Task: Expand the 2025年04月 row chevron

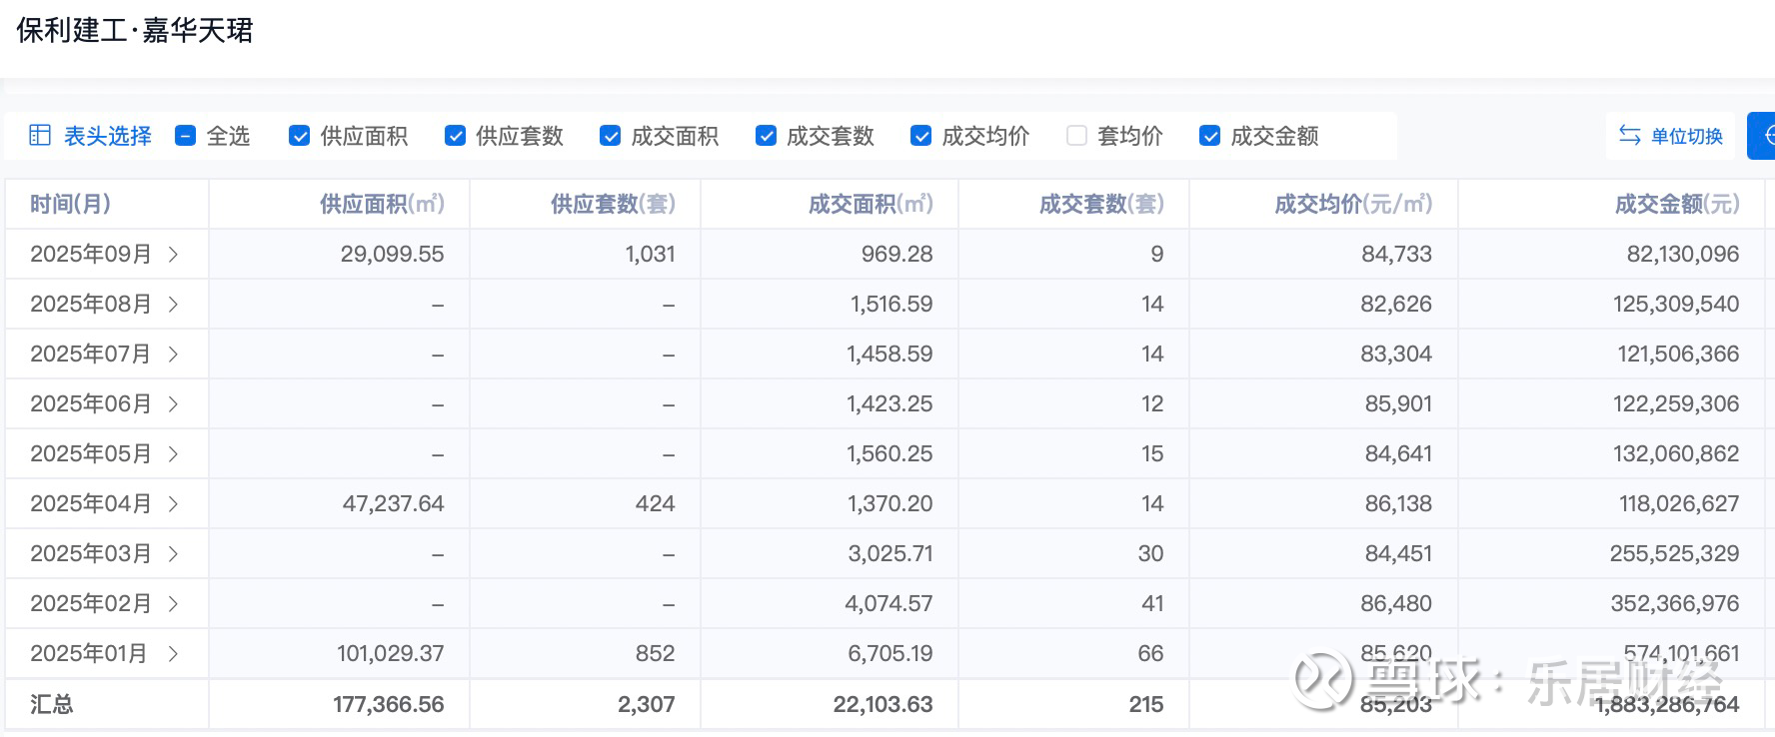Action: tap(174, 504)
